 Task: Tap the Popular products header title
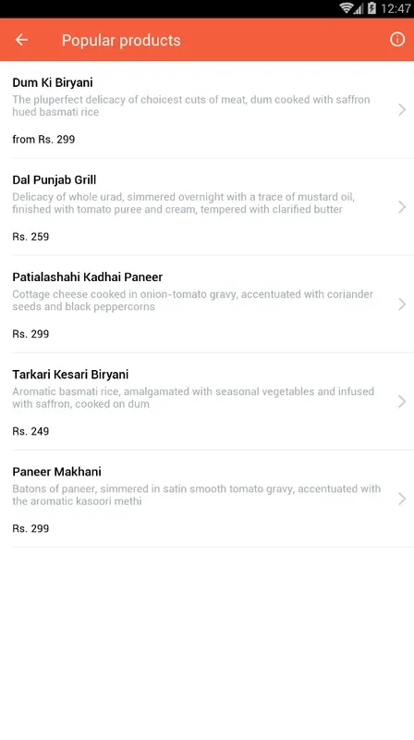[x=121, y=41]
